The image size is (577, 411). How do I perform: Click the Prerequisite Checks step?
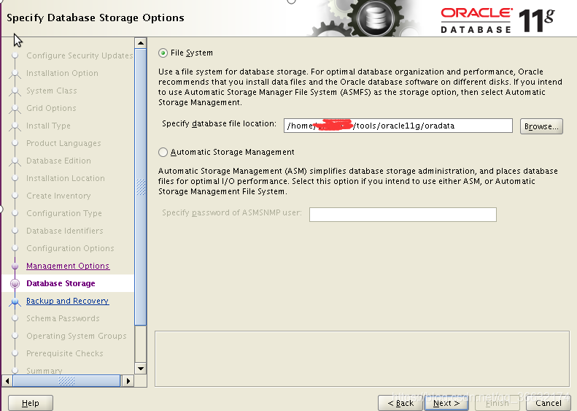coord(65,353)
